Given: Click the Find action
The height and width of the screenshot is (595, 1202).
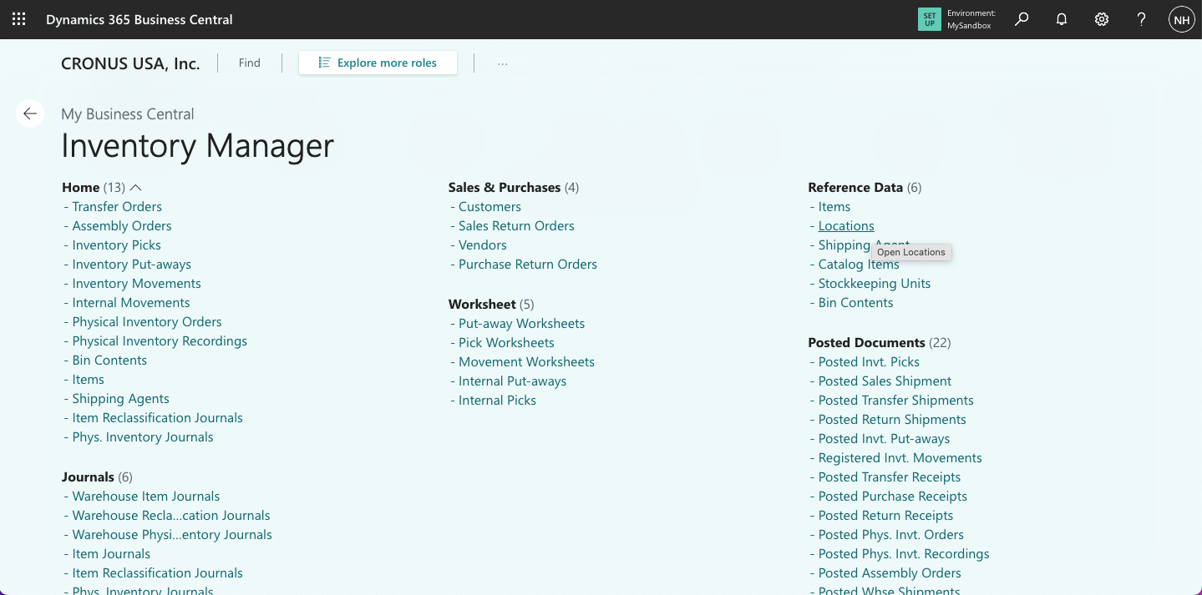Looking at the screenshot, I should point(250,63).
